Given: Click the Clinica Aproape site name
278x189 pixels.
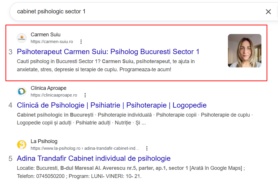Looking at the screenshot, I should coord(49,88).
